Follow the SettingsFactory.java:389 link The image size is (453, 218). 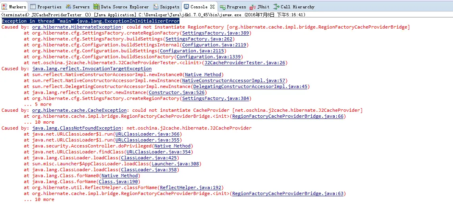[x=216, y=33]
